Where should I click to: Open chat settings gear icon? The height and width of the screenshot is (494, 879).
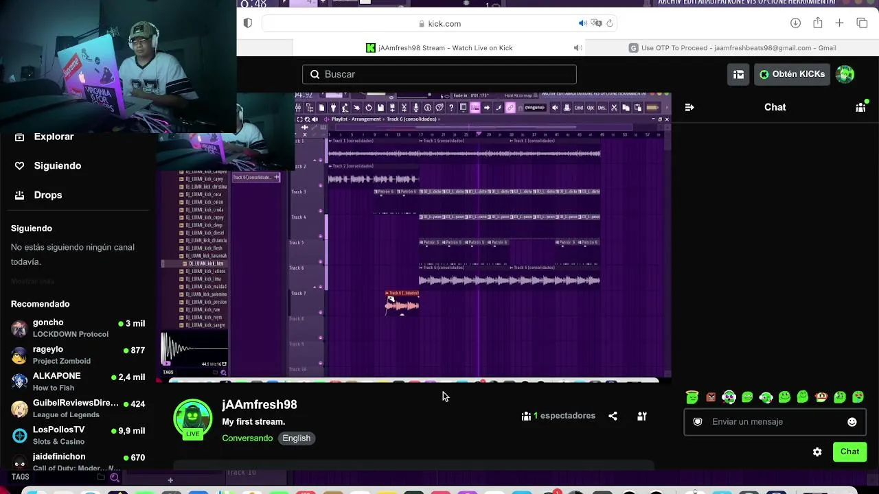(817, 451)
